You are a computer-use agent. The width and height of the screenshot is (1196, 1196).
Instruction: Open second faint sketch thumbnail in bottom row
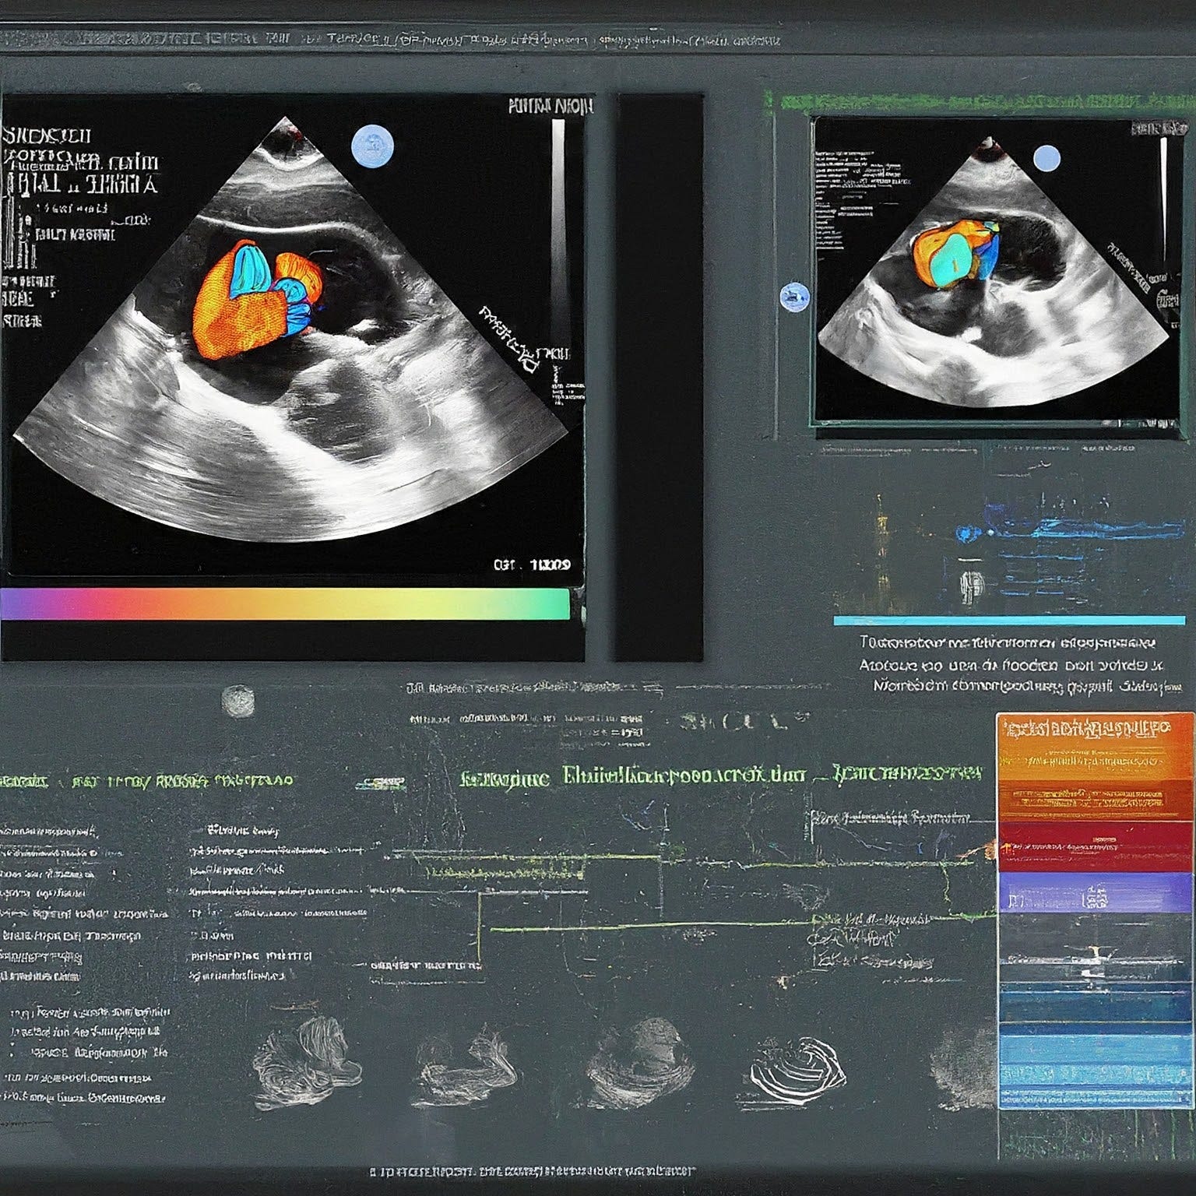point(465,1066)
